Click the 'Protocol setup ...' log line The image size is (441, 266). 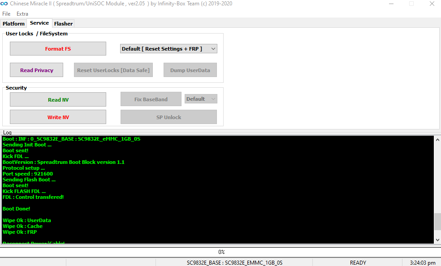[x=24, y=168]
